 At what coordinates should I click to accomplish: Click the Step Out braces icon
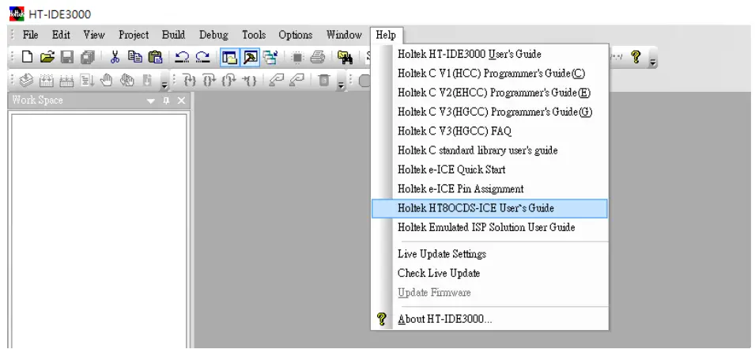point(228,81)
